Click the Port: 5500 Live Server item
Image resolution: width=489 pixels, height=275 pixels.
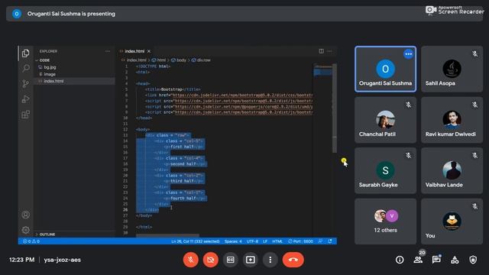(300, 241)
